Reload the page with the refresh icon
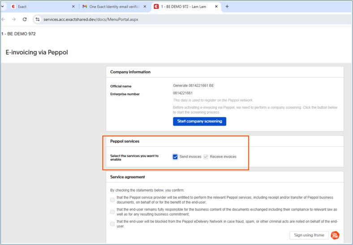353x245 pixels. point(25,20)
